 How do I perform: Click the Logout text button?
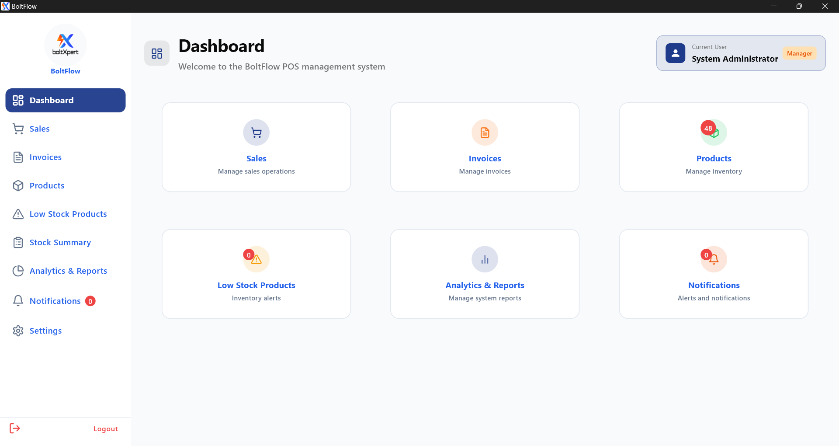tap(105, 429)
